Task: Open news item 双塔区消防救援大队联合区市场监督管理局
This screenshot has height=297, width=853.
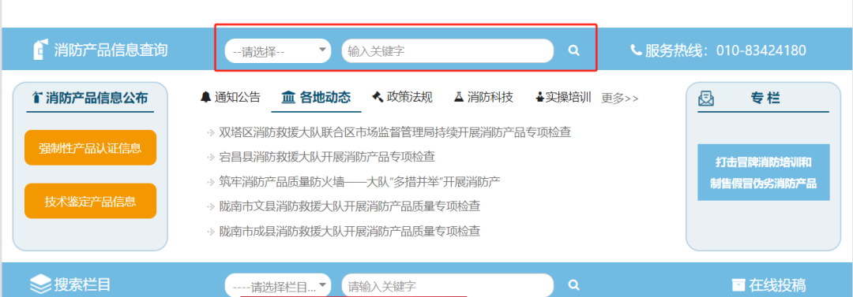Action: click(394, 132)
